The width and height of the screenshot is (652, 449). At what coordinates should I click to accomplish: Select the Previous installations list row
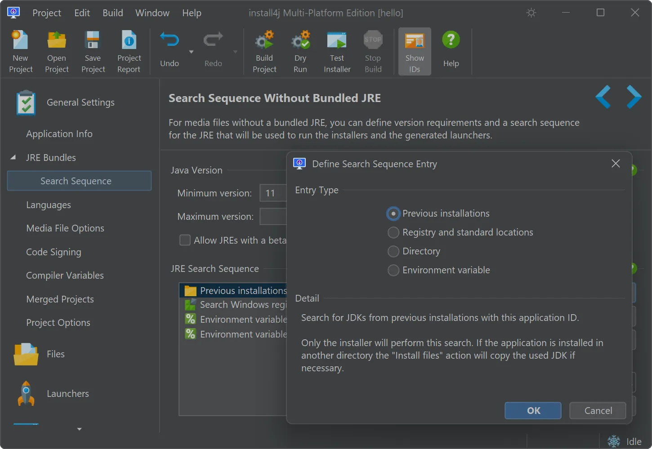coord(233,290)
